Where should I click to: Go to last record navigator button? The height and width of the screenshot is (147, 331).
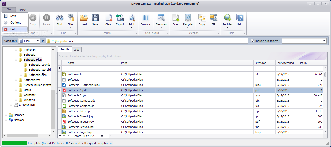pos(107,136)
